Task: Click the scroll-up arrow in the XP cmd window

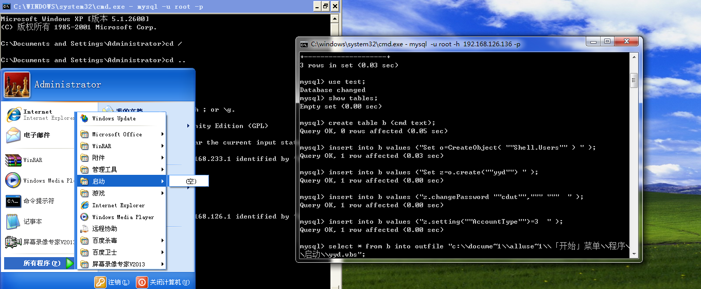Action: click(x=335, y=17)
